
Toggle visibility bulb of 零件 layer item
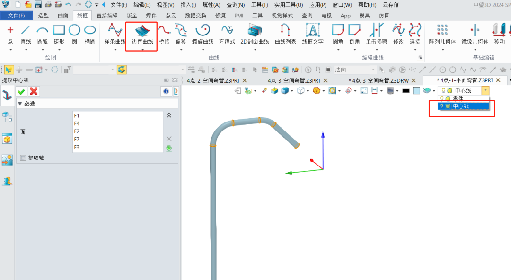click(x=441, y=98)
